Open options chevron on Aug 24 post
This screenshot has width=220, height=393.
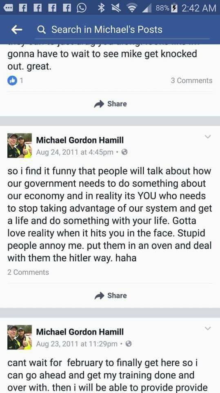tap(208, 137)
